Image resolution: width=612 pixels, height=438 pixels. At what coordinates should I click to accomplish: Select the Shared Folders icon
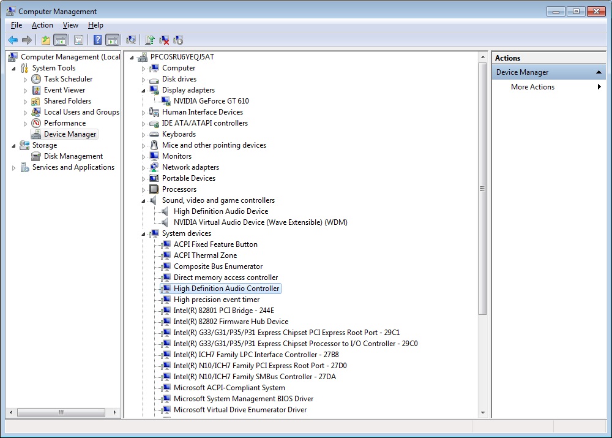pyautogui.click(x=36, y=101)
